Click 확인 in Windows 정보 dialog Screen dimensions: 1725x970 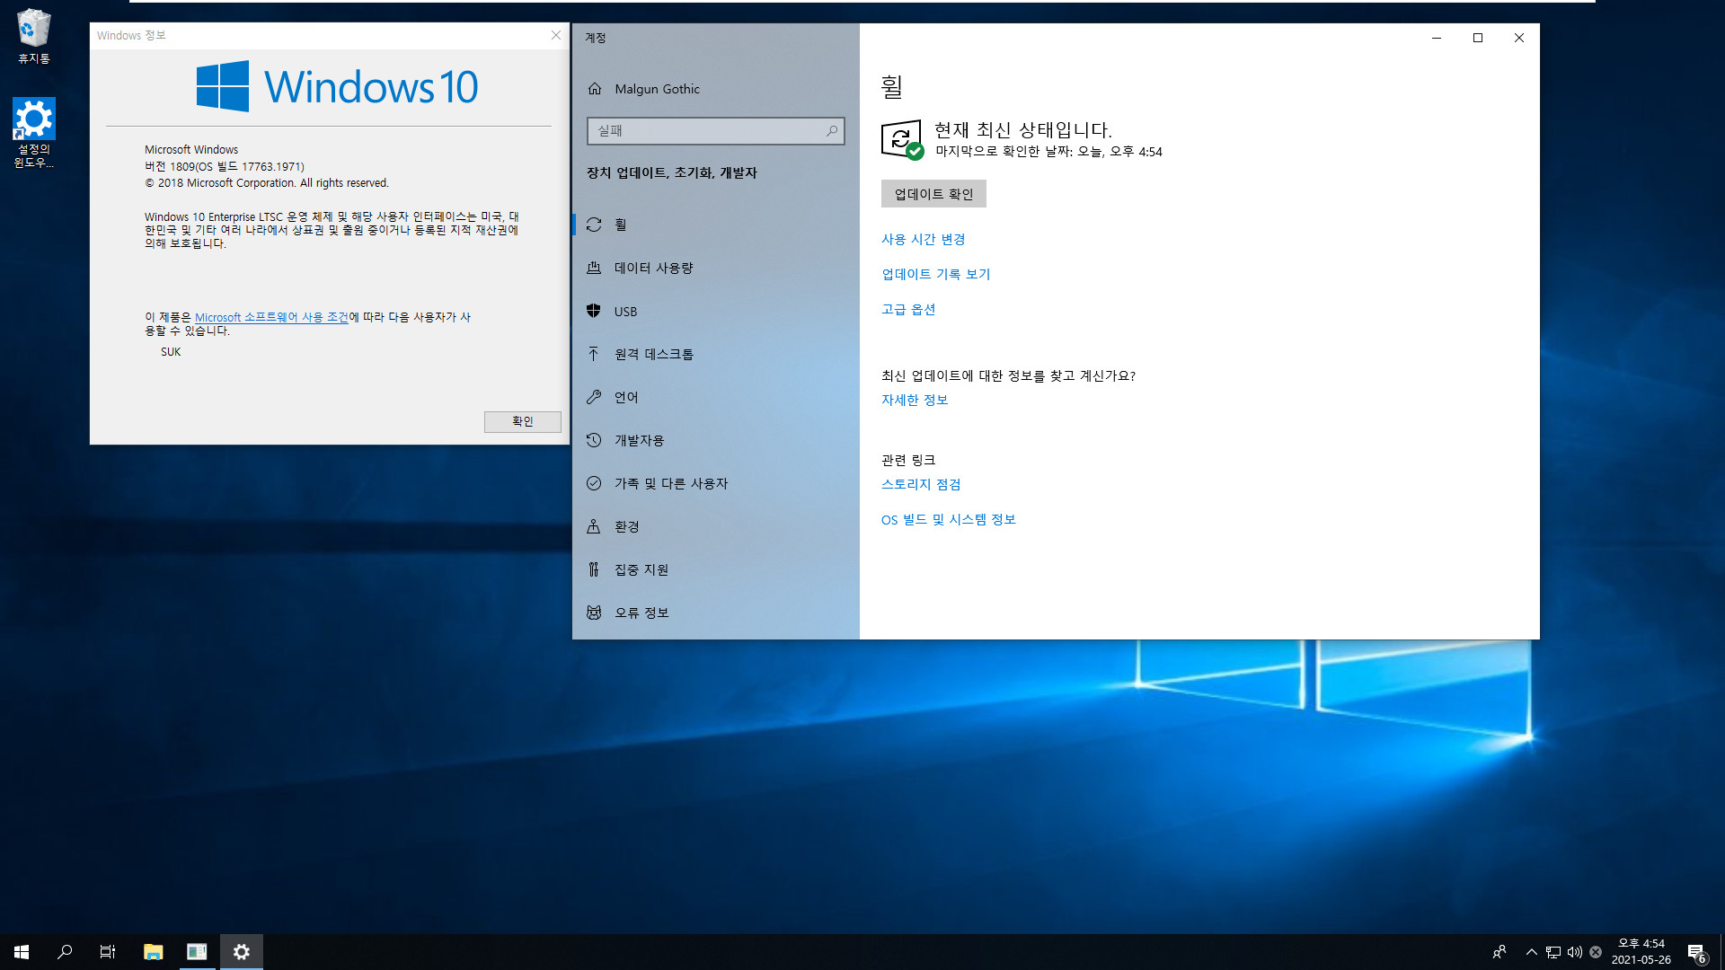[x=523, y=422]
